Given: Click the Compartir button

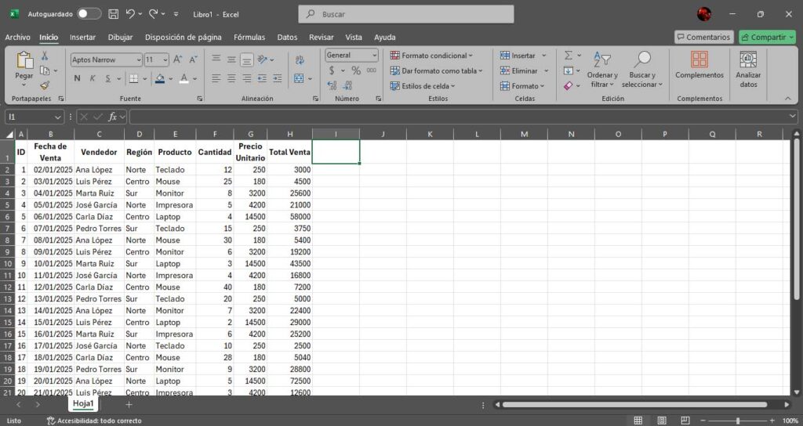Looking at the screenshot, I should (x=767, y=37).
